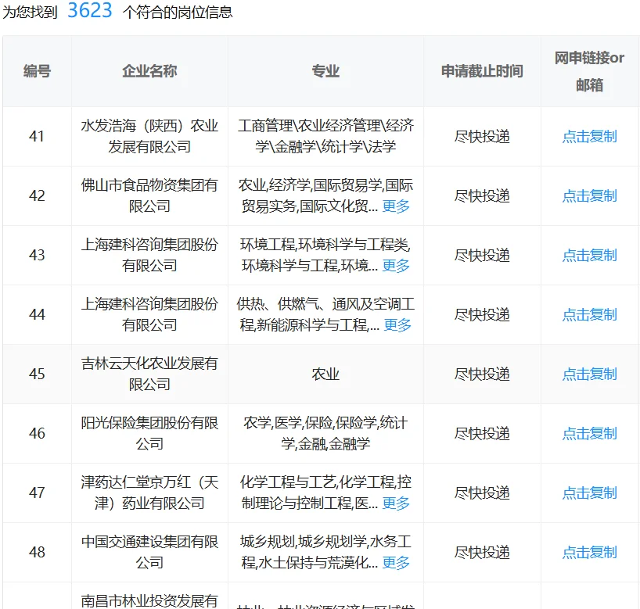Expand 更多 in row 44 majors
Image resolution: width=640 pixels, height=609 pixels.
point(397,325)
